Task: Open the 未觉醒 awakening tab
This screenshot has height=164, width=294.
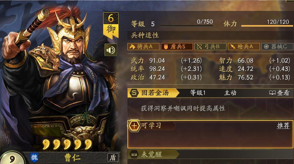Action: 153,154
